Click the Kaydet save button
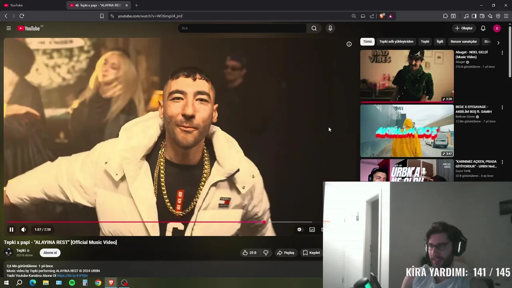The image size is (512, 288). tap(311, 253)
